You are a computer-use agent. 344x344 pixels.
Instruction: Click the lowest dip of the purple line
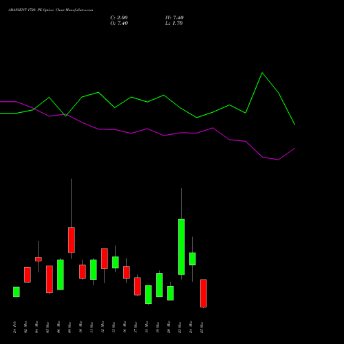[x=278, y=160]
